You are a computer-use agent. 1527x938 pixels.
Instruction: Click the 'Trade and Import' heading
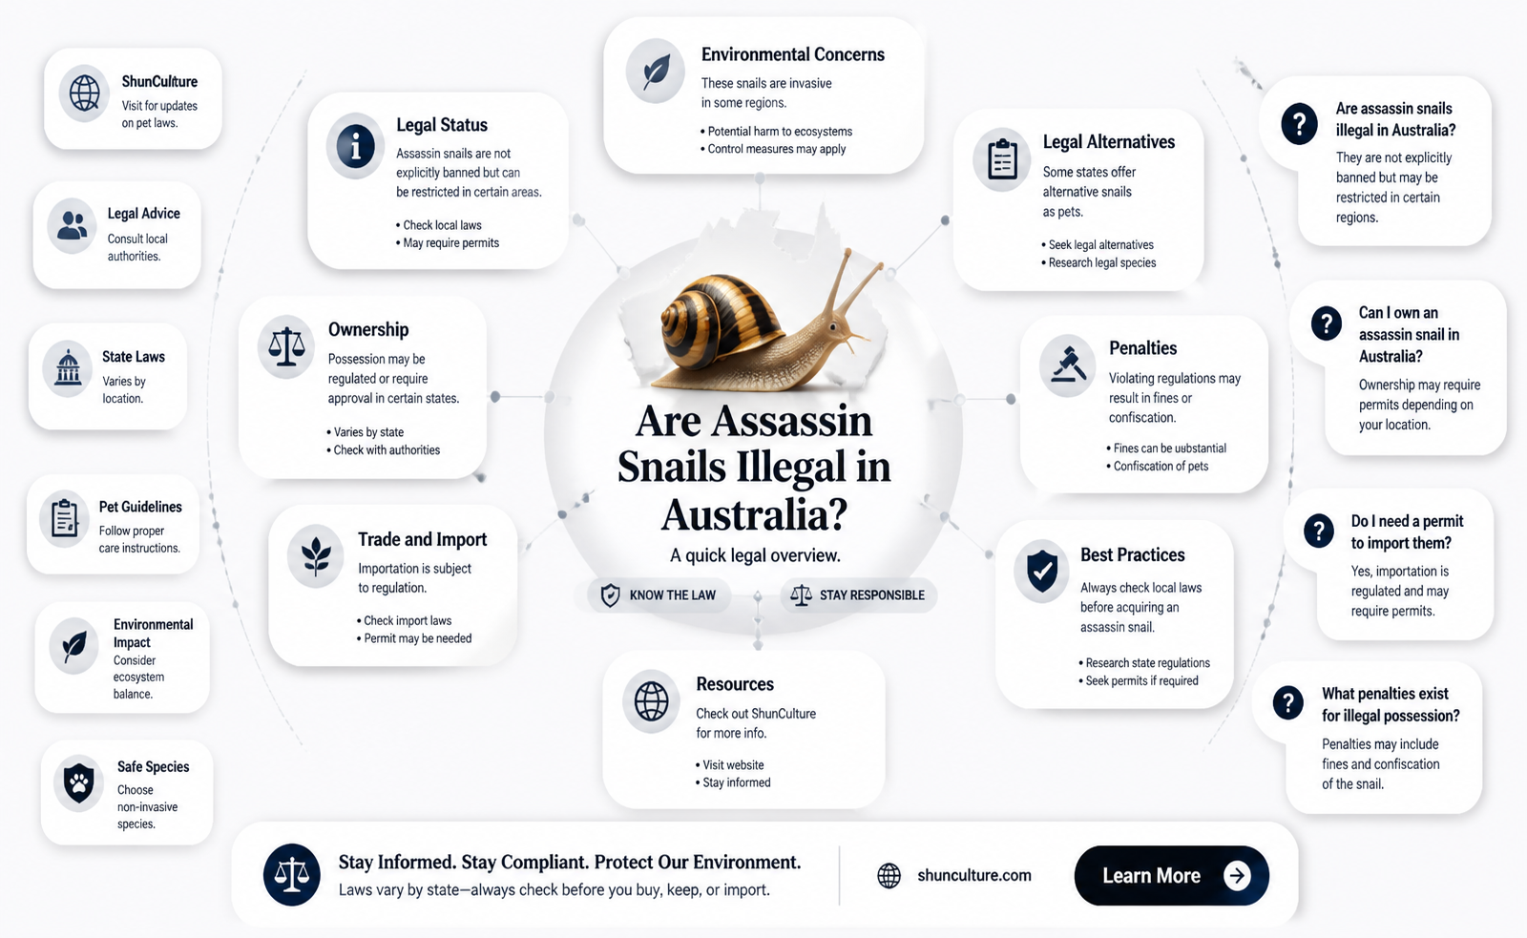click(422, 539)
